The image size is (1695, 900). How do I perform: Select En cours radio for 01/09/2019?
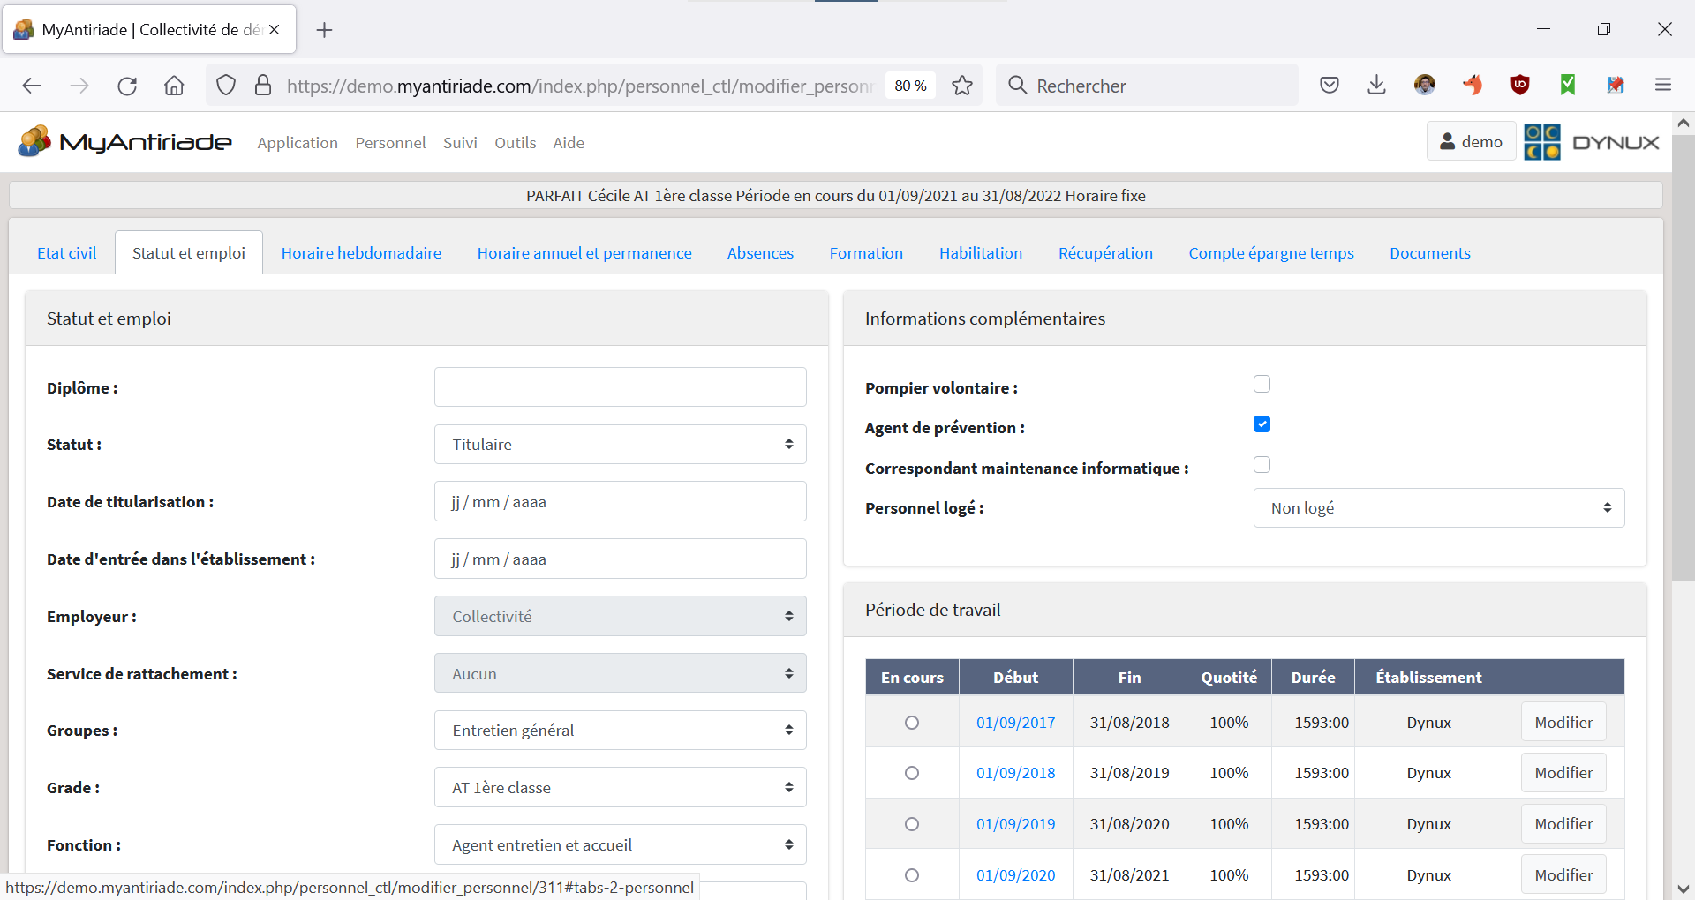click(912, 824)
